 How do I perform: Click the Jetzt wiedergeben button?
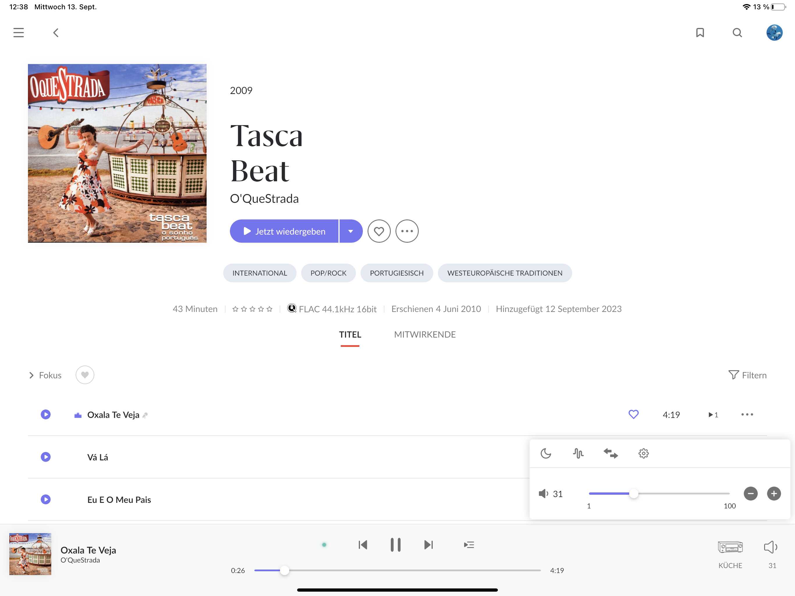284,231
